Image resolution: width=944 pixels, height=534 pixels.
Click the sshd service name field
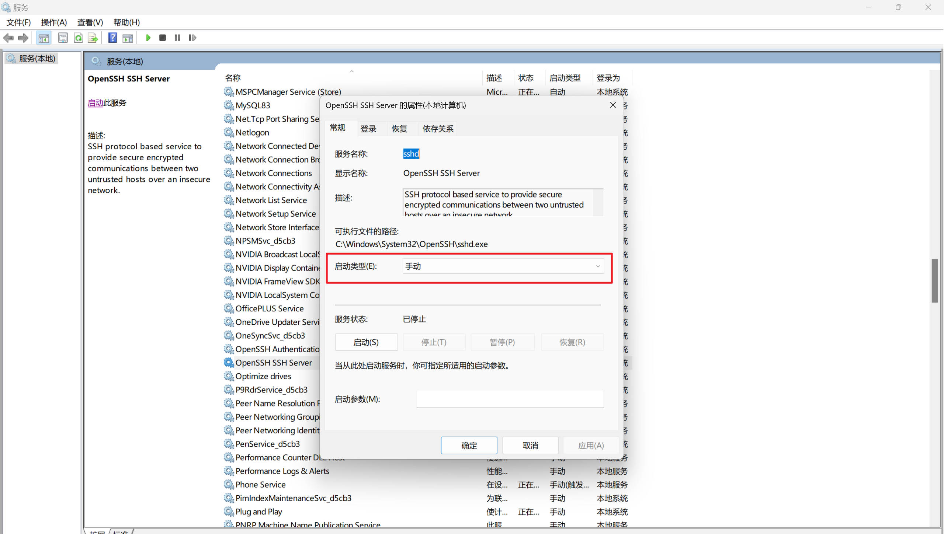pos(411,154)
